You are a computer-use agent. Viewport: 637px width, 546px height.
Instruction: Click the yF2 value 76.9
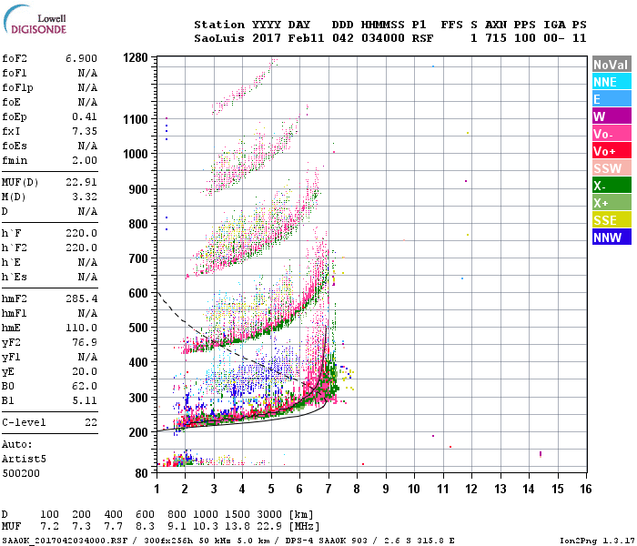click(85, 343)
